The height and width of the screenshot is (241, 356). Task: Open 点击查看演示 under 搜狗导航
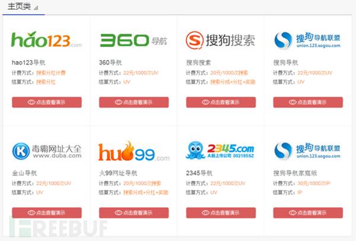pos(308,102)
